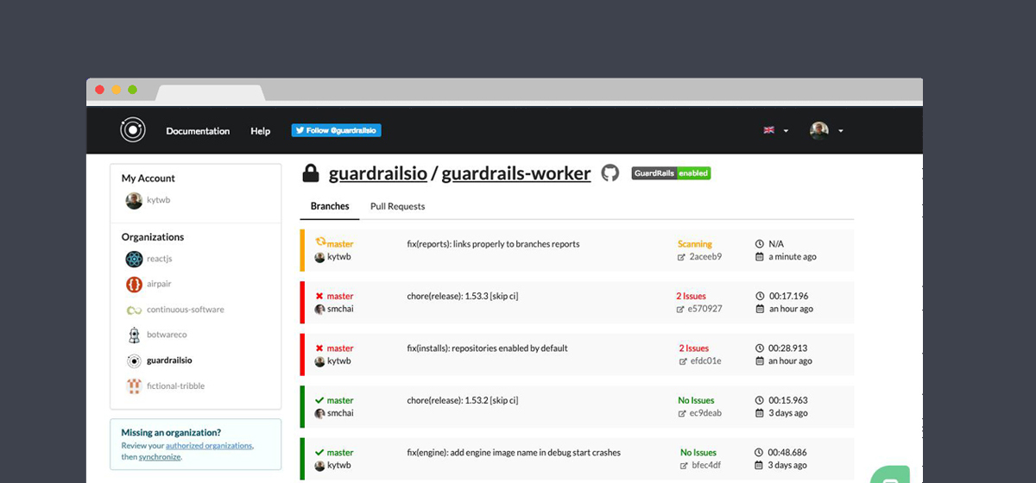The image size is (1036, 483).
Task: Click the airpair organization logo
Action: (134, 284)
